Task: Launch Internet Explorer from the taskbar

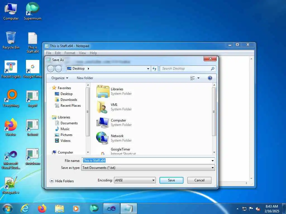Action: pos(25,208)
